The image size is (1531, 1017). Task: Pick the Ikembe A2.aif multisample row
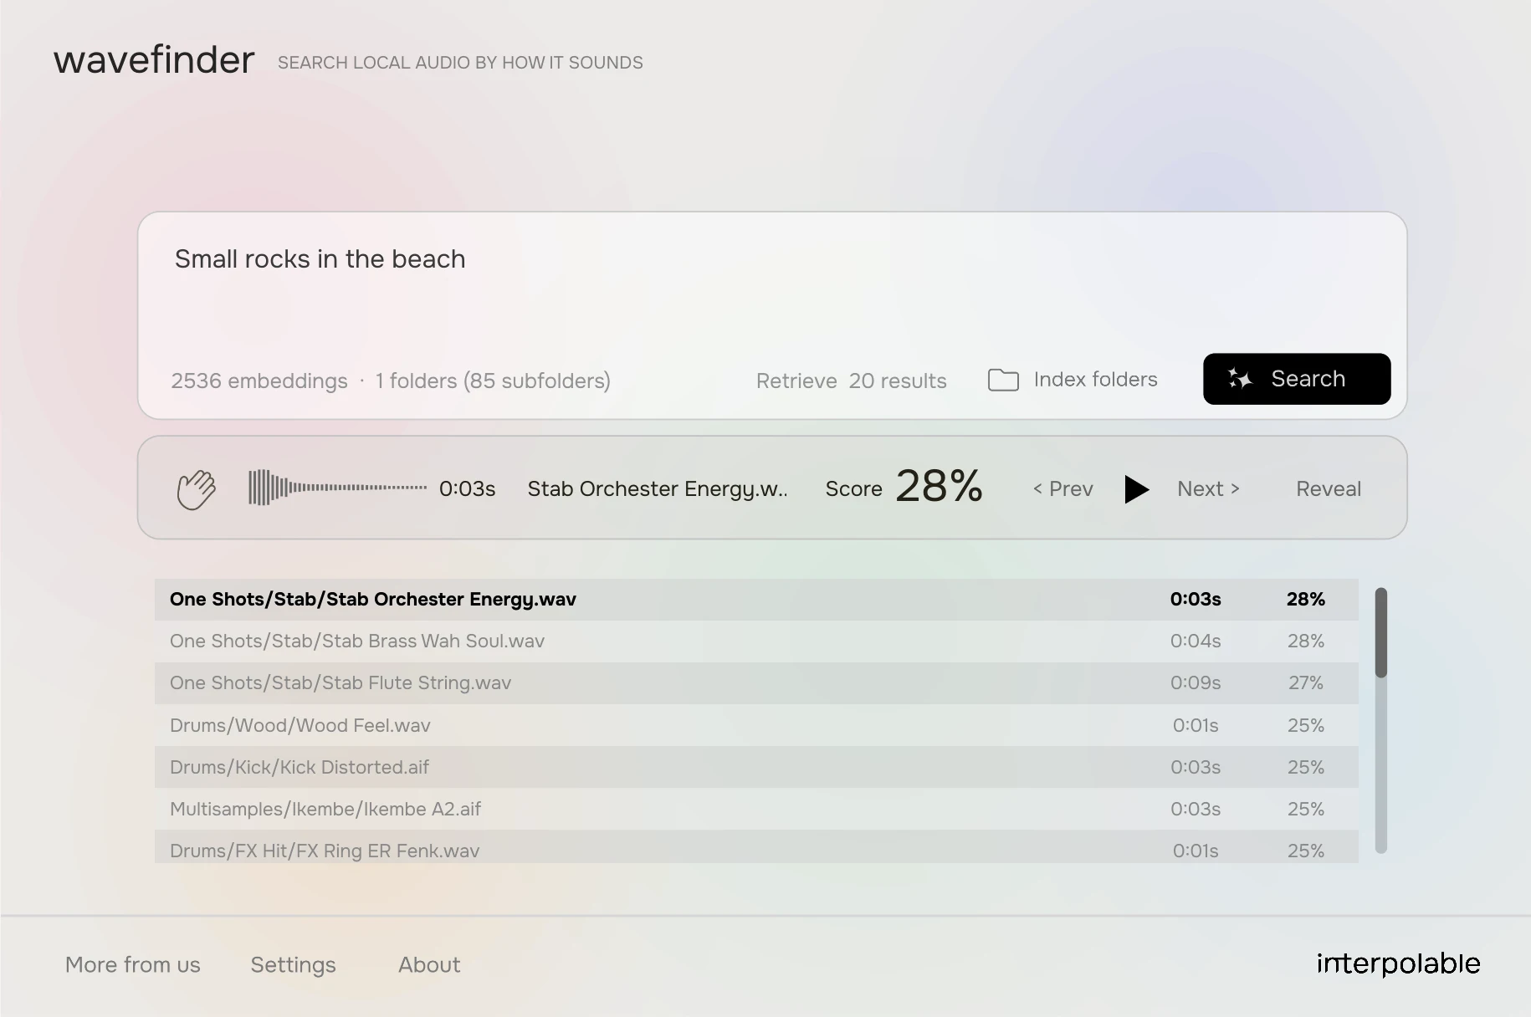pyautogui.click(x=756, y=809)
